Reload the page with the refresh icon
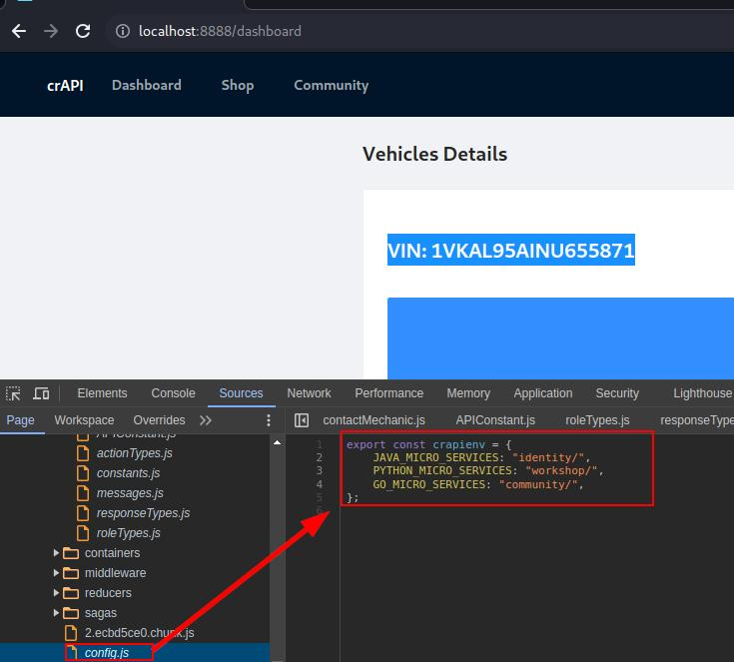734x662 pixels. click(83, 31)
